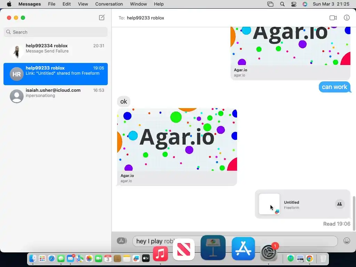The image size is (356, 267).
Task: Open Maps from the Dock
Action: coord(80,258)
